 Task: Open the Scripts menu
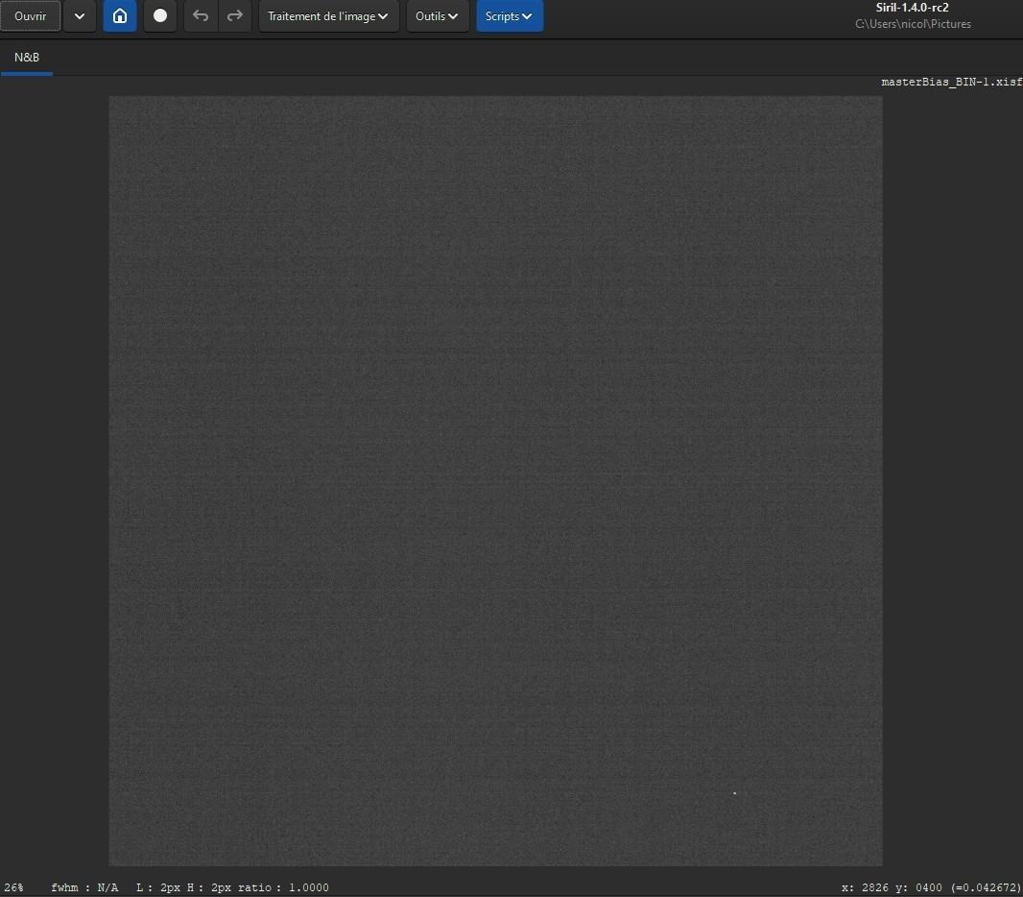509,15
